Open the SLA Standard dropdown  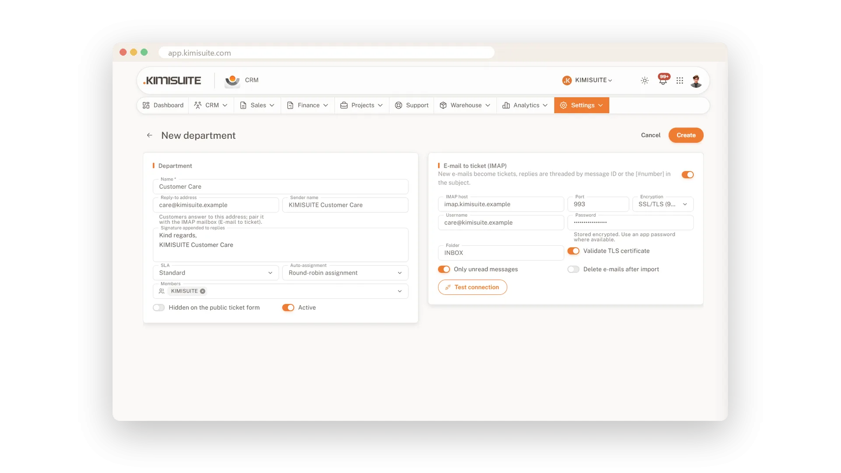216,273
